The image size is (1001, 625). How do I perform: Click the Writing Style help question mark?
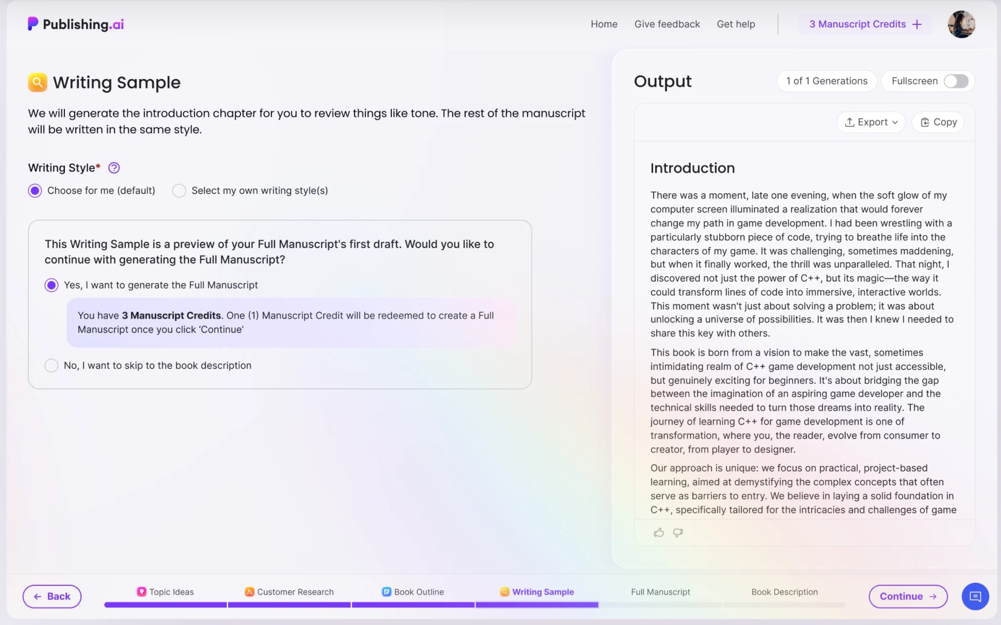[x=114, y=168]
